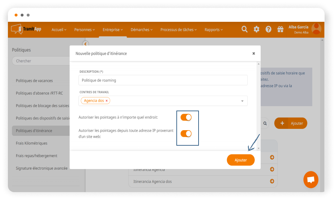This screenshot has height=200, width=336.
Task: Remove the Agencia dos tag
Action: (x=107, y=101)
